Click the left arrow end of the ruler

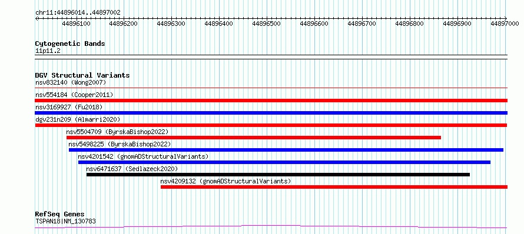[37, 18]
